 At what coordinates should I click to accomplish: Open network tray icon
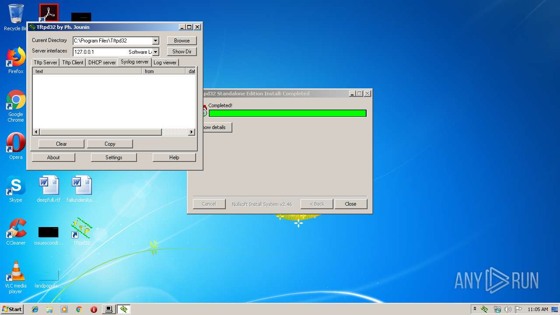click(497, 309)
